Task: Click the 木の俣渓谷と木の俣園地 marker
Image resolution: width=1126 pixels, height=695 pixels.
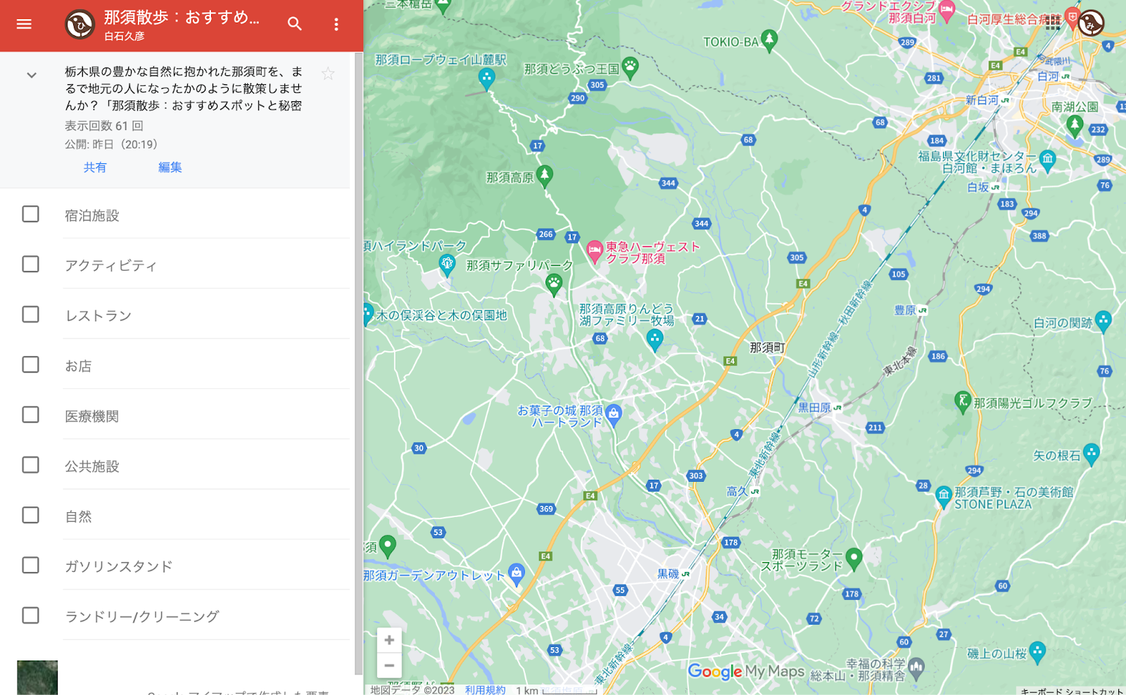Action: click(367, 314)
